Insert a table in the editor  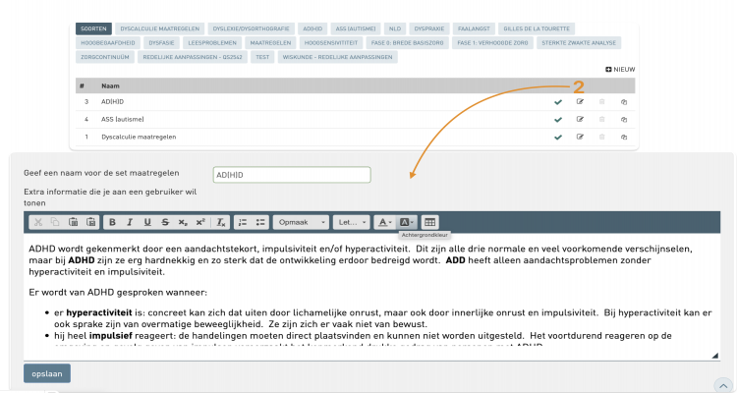click(430, 222)
